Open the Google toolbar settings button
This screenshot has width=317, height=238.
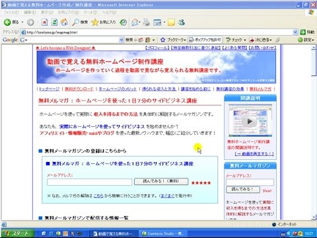click(x=306, y=40)
